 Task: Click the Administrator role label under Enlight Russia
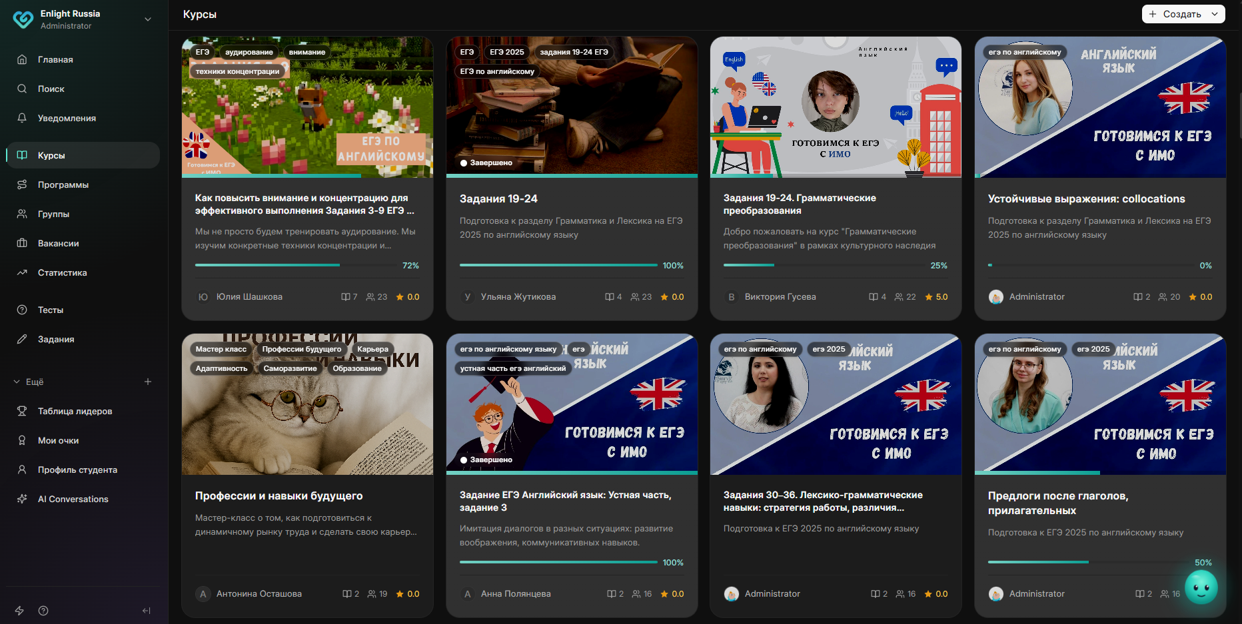(66, 26)
